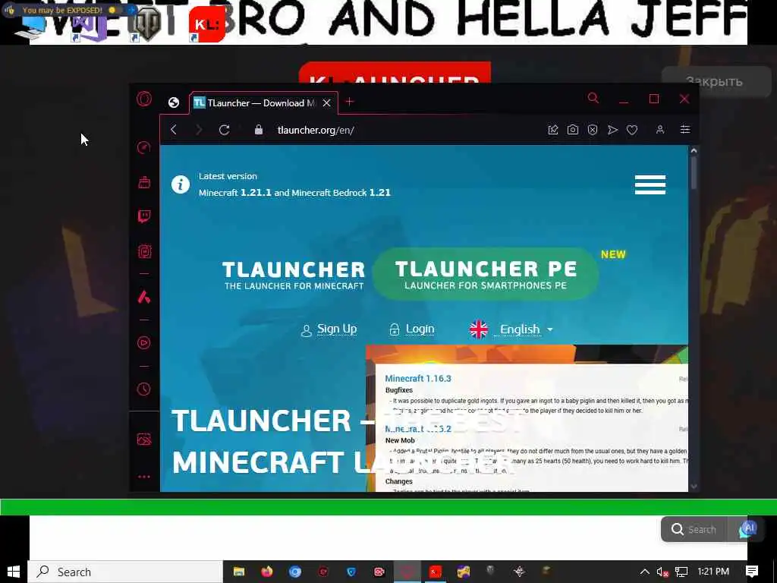777x583 pixels.
Task: Click the globe workspace icon beside the tab
Action: [x=174, y=102]
